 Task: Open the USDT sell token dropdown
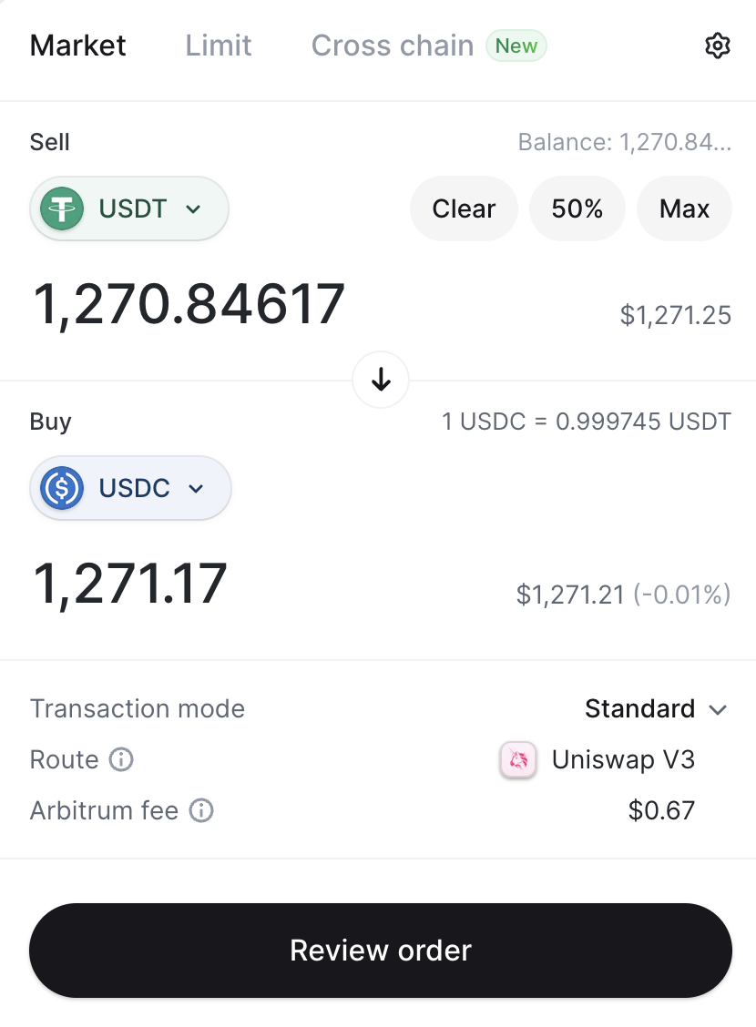129,208
